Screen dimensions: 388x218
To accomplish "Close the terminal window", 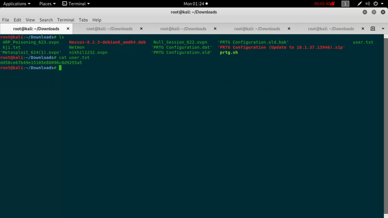I will coord(383,12).
